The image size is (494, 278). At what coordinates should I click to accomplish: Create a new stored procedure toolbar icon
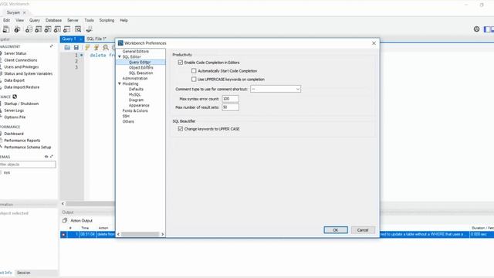click(x=57, y=29)
